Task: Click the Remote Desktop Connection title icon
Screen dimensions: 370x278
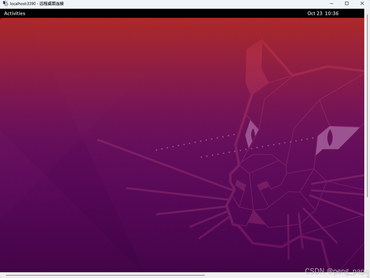Action: (x=5, y=4)
